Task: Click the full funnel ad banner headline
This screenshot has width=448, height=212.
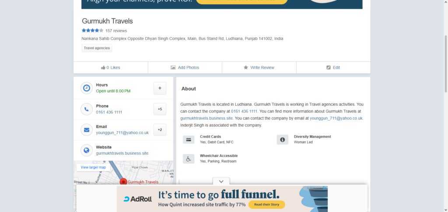Action: tap(219, 195)
